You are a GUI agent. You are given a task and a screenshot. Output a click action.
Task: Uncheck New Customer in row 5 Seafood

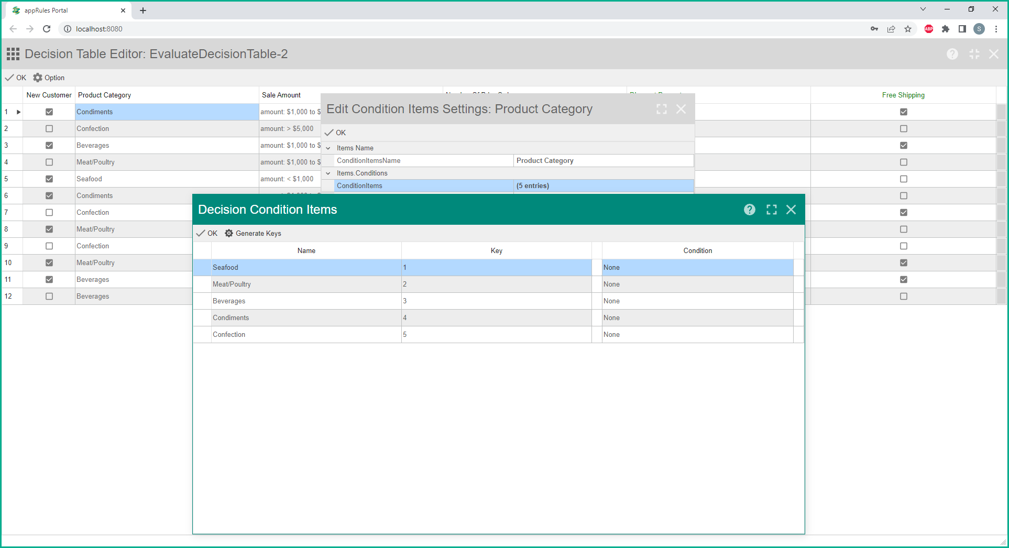(49, 179)
